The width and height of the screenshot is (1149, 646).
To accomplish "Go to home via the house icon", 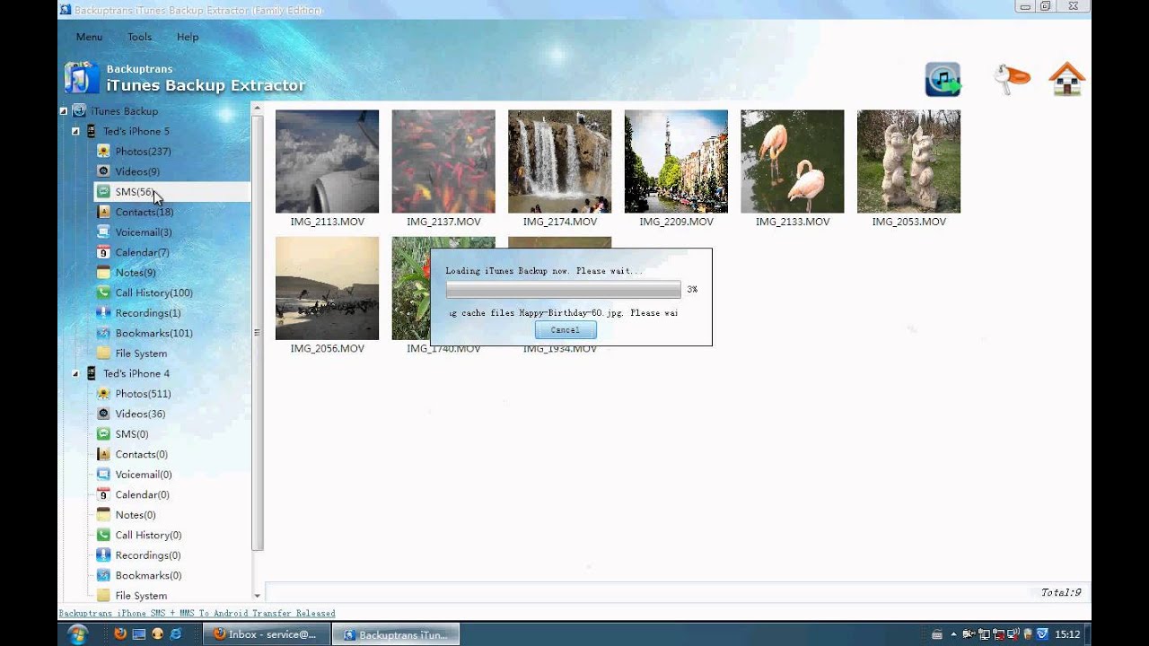I will pyautogui.click(x=1067, y=79).
